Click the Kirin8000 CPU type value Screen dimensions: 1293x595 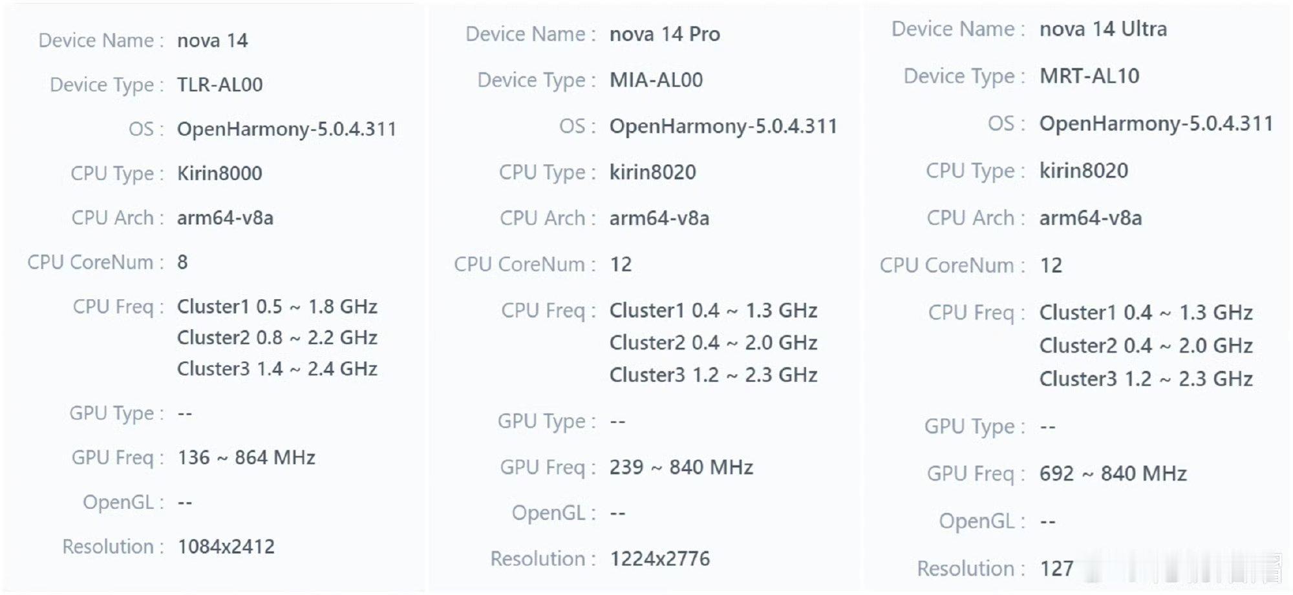coord(220,173)
